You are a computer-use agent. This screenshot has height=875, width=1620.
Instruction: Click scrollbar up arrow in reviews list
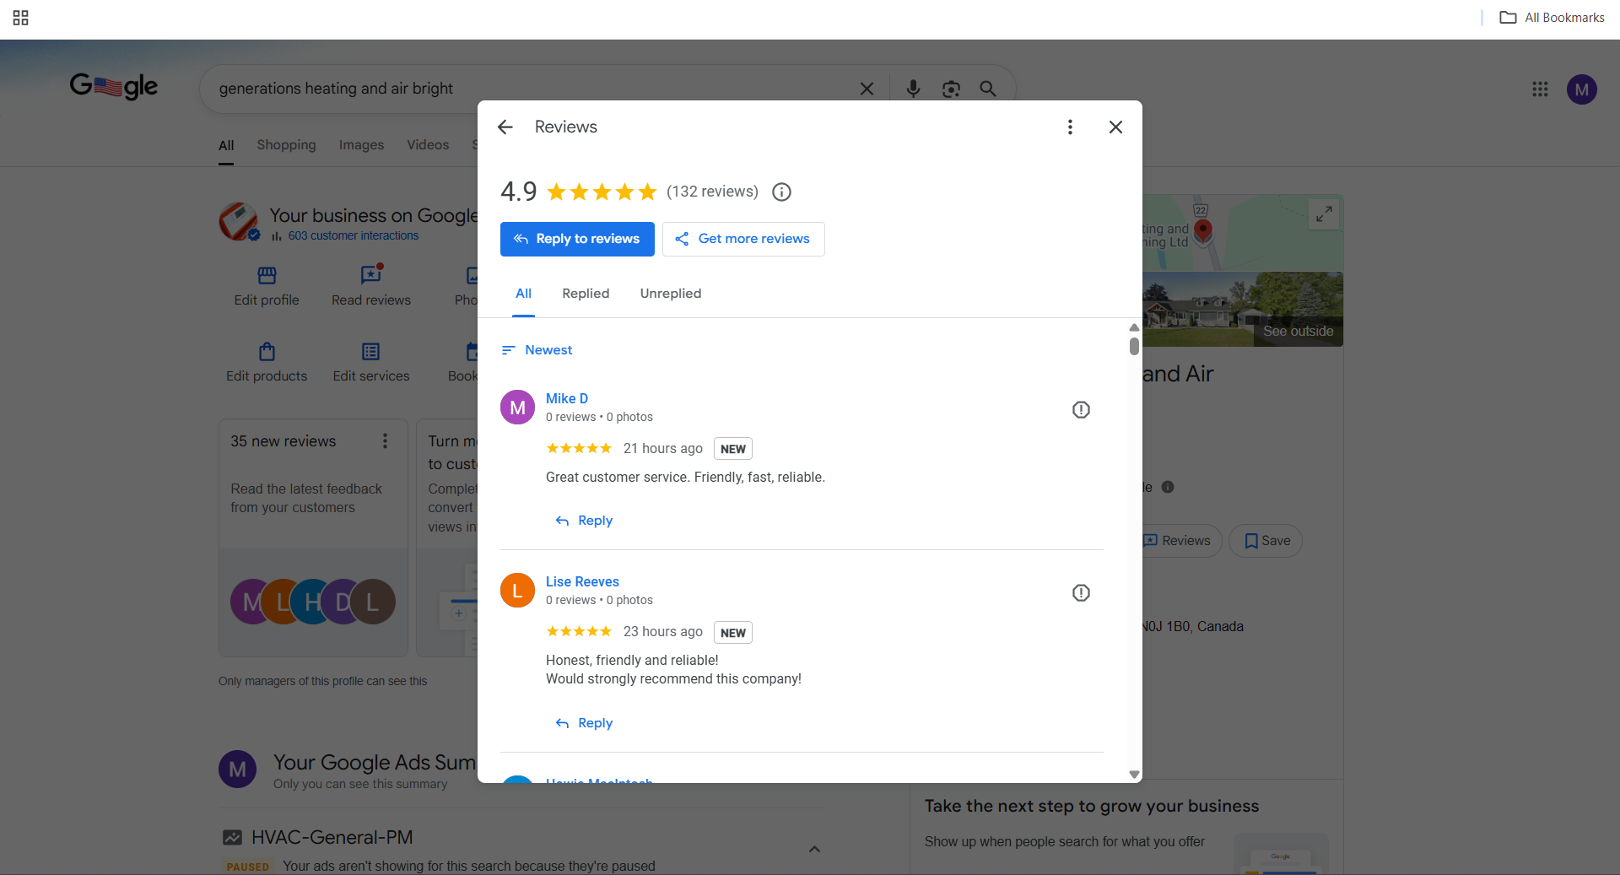tap(1134, 327)
